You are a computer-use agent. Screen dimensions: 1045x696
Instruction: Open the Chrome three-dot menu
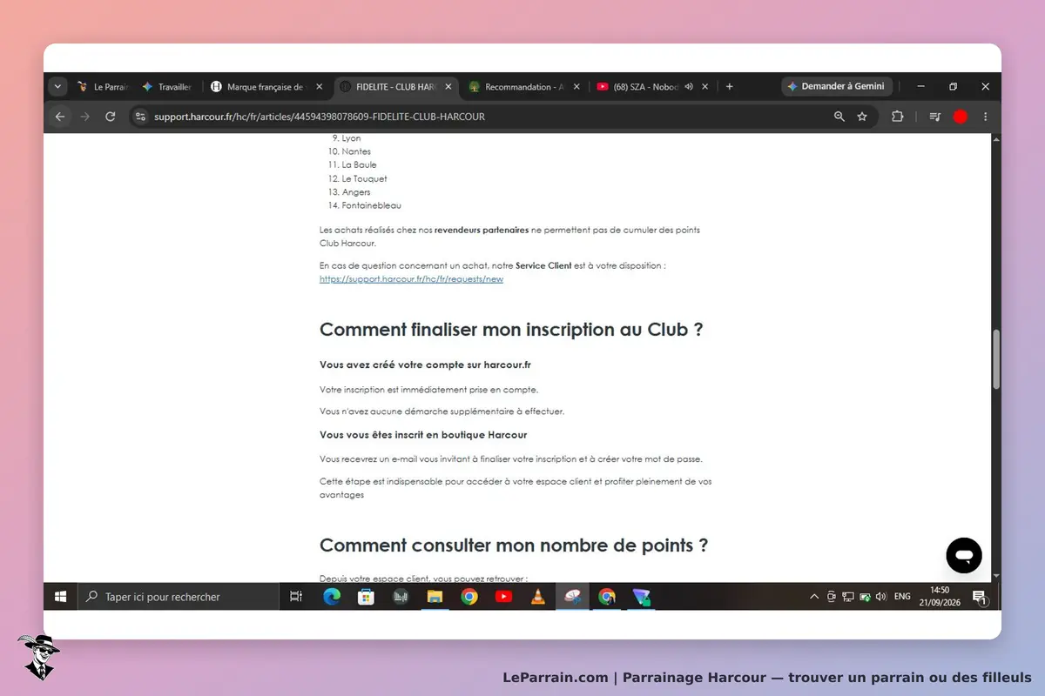(986, 117)
